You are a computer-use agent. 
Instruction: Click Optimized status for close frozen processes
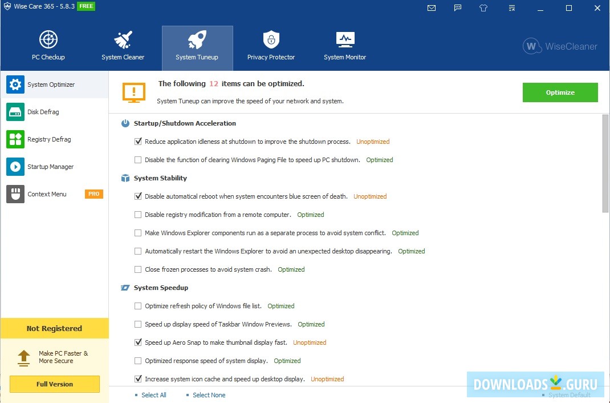pos(291,269)
